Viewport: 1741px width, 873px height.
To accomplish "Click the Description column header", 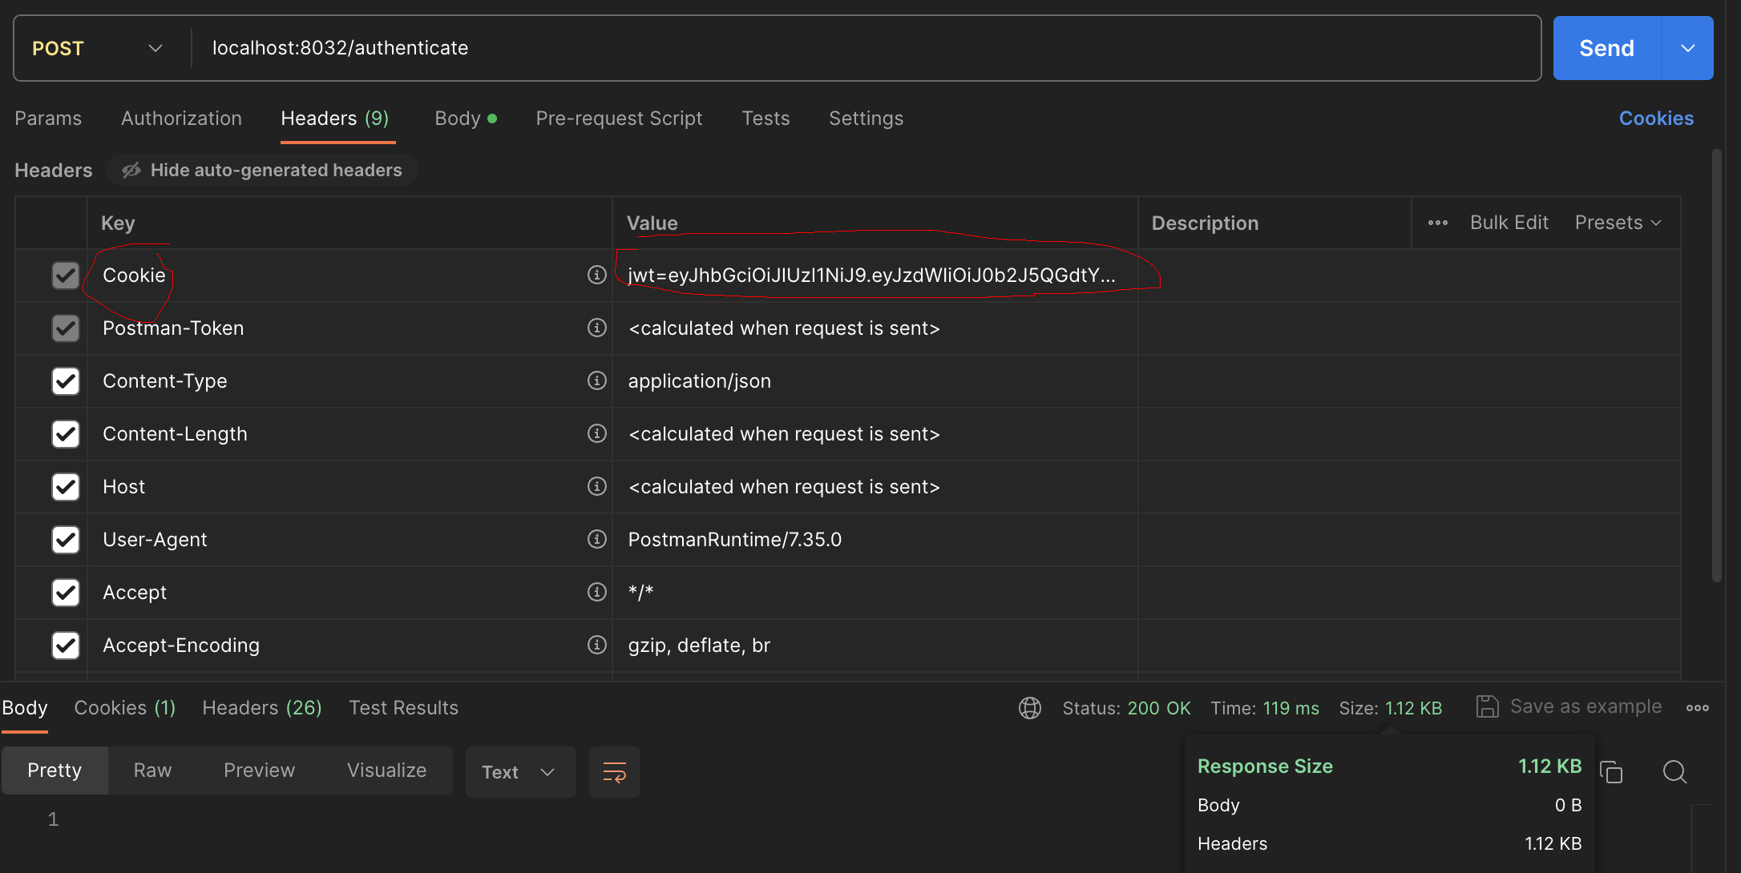I will [x=1205, y=223].
